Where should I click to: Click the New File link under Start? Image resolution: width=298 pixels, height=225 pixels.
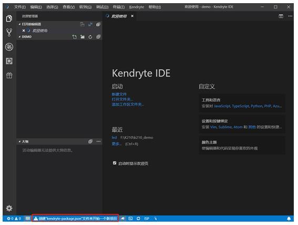[119, 94]
